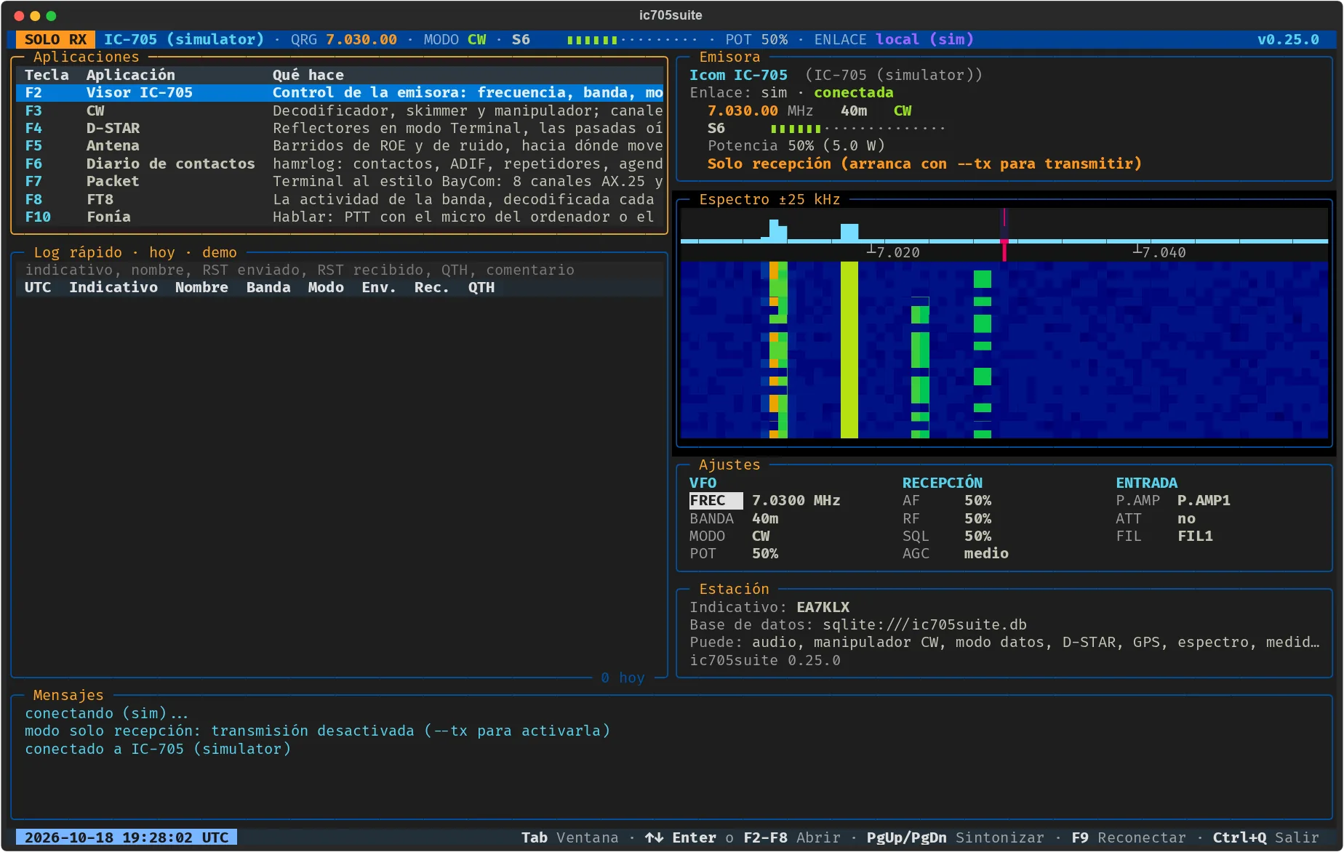The image size is (1344, 852).
Task: Select the RF 50% reception setting
Action: (947, 518)
